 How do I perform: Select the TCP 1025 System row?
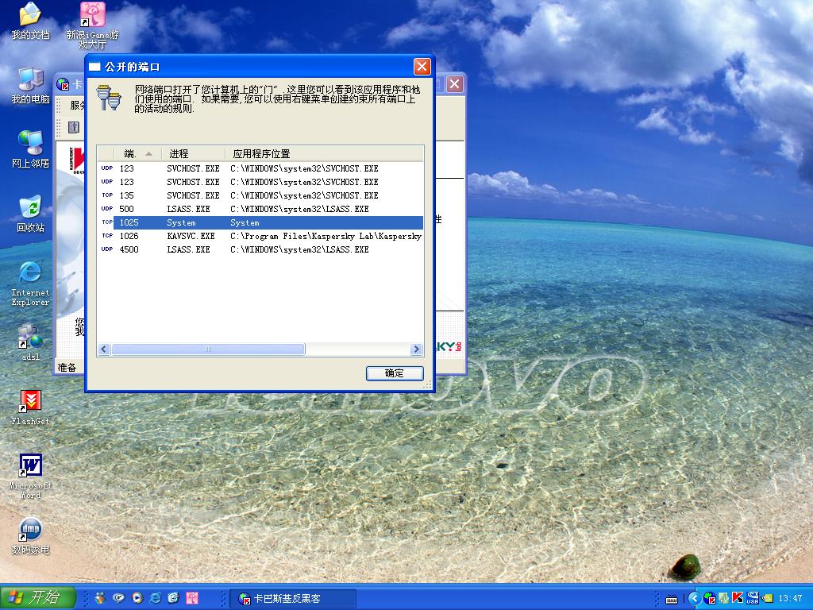point(260,222)
